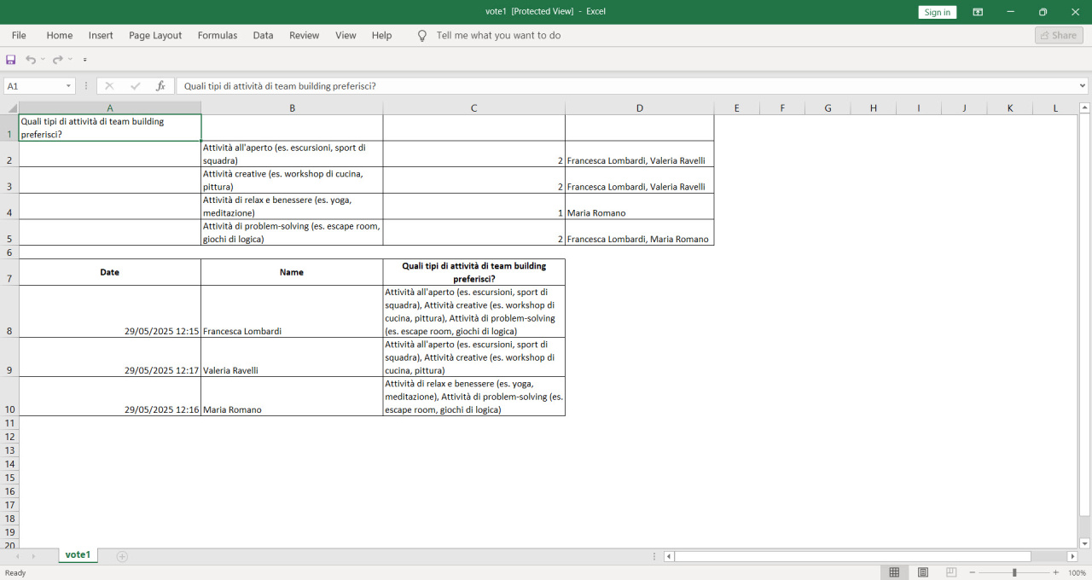Save the workbook from Quick Access Toolbar

coord(11,60)
